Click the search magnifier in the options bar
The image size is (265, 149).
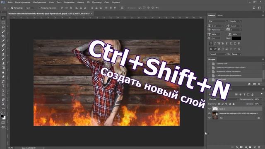[x=254, y=8]
